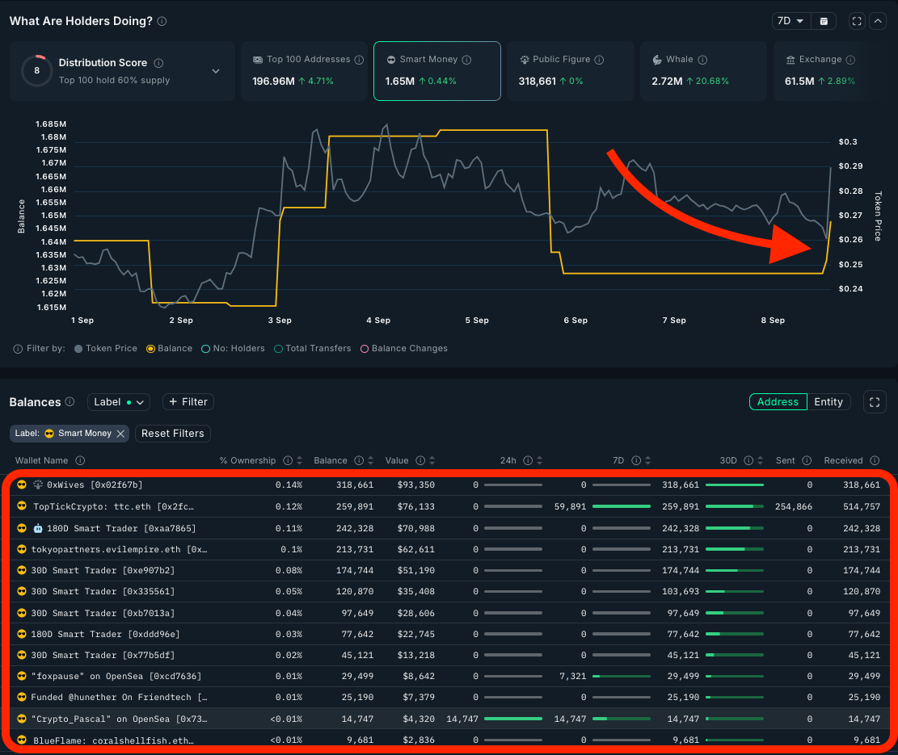This screenshot has height=755, width=898.
Task: Expand the Distribution Score card chevron
Action: tap(216, 72)
